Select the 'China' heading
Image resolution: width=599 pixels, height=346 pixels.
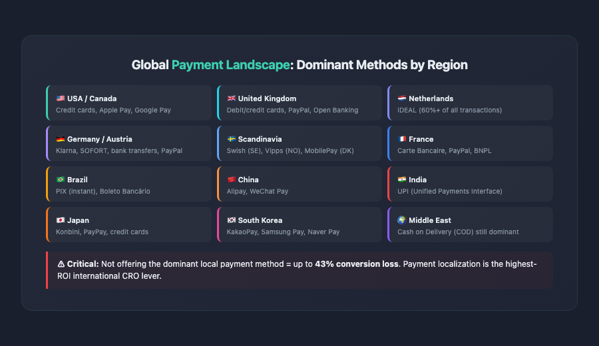point(248,180)
